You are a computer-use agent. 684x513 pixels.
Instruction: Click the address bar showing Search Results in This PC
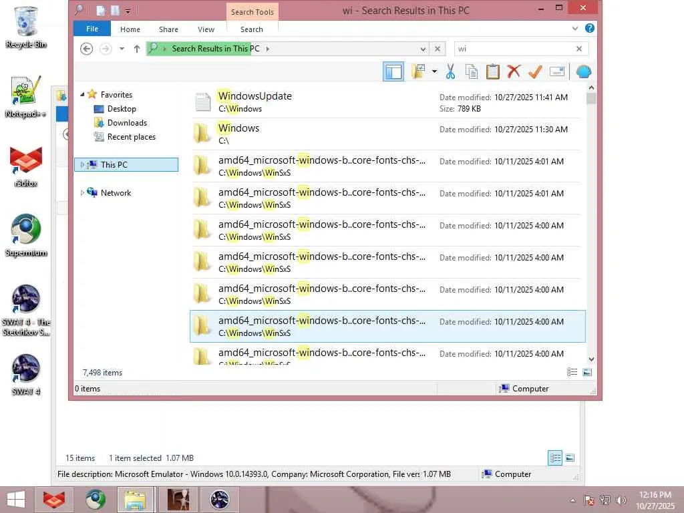tap(286, 48)
